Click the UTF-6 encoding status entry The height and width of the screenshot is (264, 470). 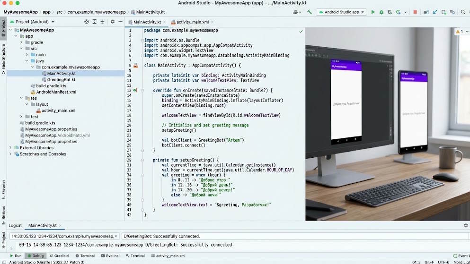click(443, 262)
